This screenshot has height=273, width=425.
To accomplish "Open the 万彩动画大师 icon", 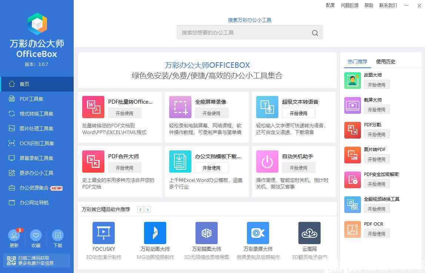I will (155, 233).
